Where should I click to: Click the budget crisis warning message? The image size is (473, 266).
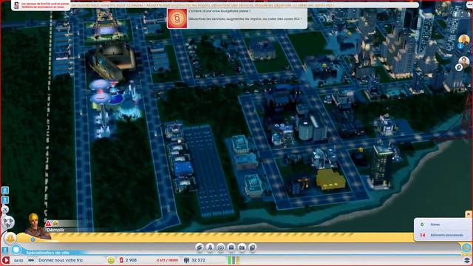click(x=244, y=15)
